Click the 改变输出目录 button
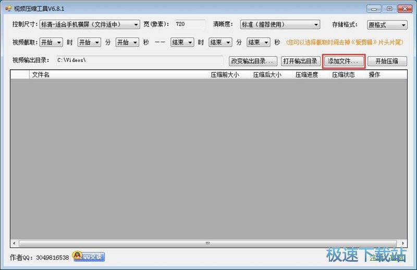Viewport: 417px width, 270px height. click(x=253, y=61)
